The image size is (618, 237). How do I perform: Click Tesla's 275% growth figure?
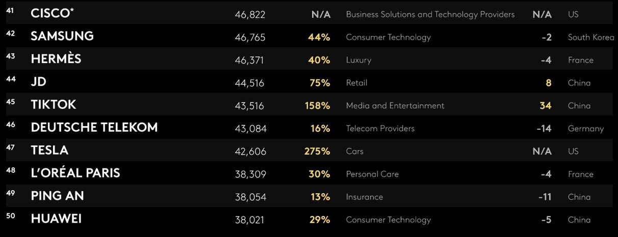(x=317, y=151)
